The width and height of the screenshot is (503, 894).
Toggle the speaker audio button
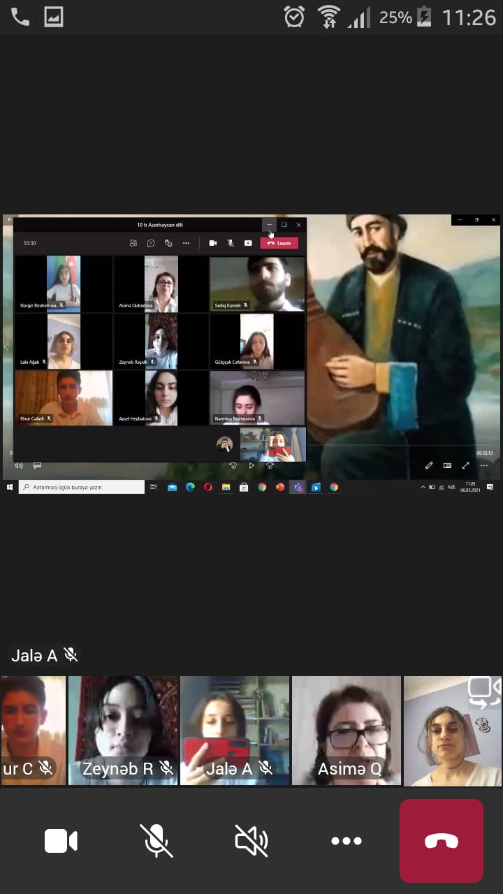251,841
